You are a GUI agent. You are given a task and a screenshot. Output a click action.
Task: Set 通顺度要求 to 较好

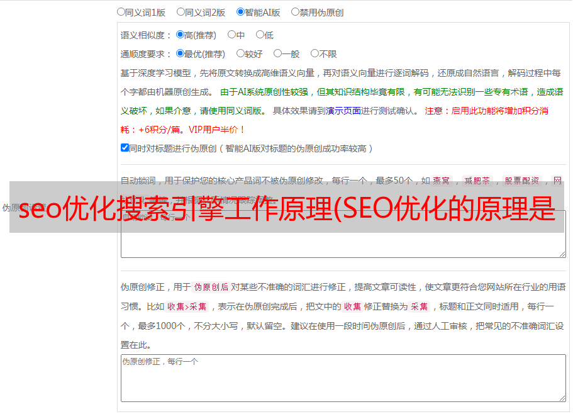(x=240, y=53)
